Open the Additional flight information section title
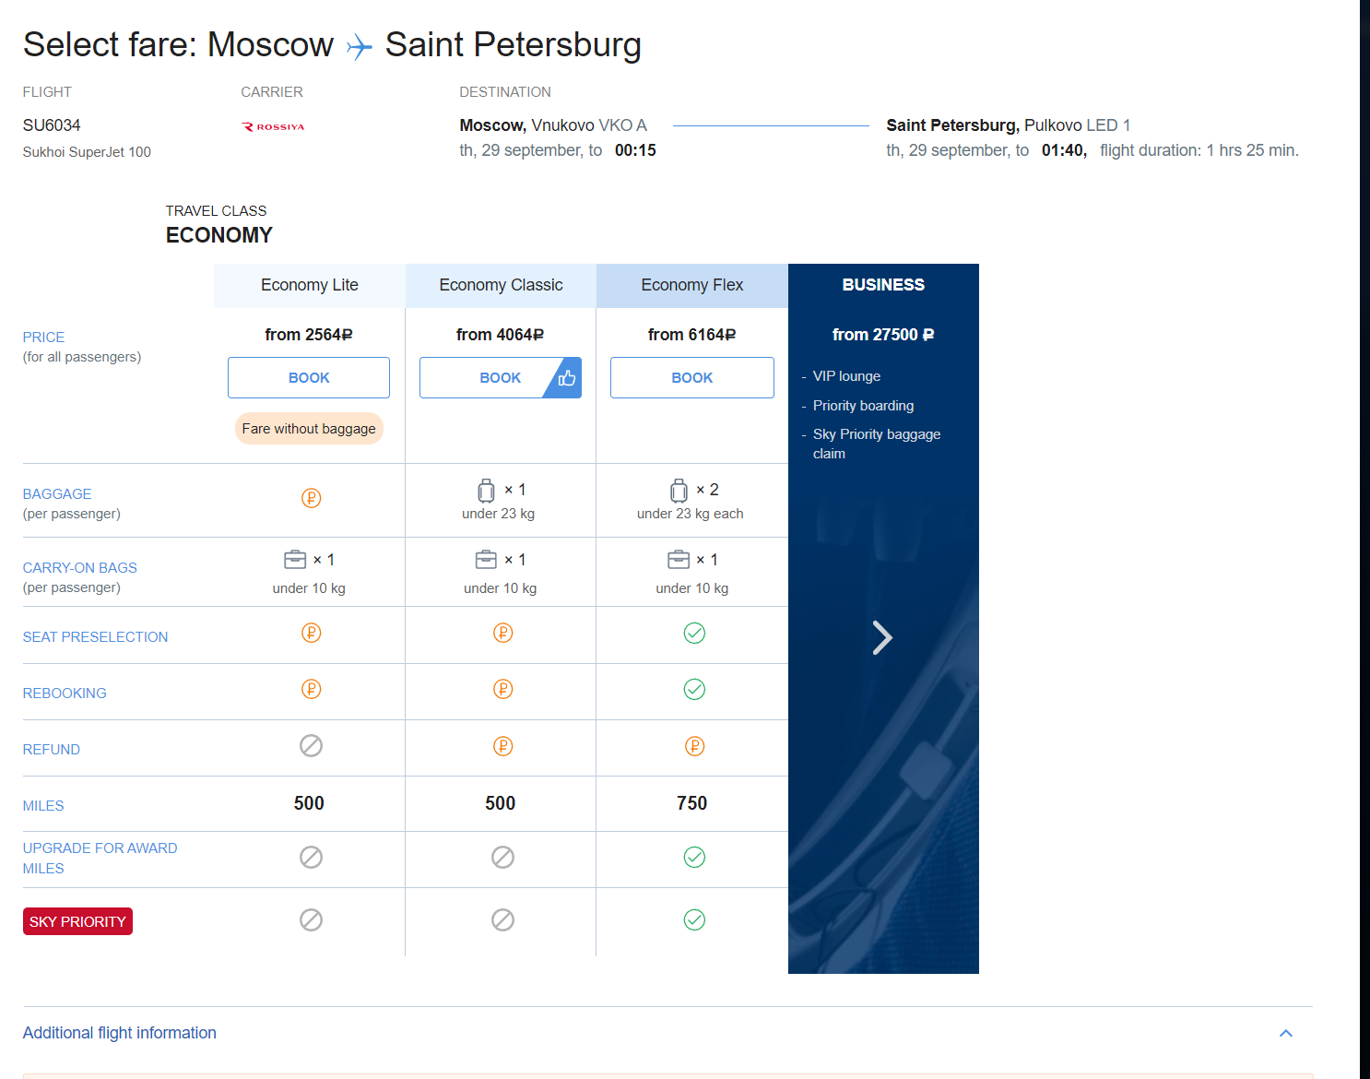Image resolution: width=1370 pixels, height=1079 pixels. tap(120, 1033)
